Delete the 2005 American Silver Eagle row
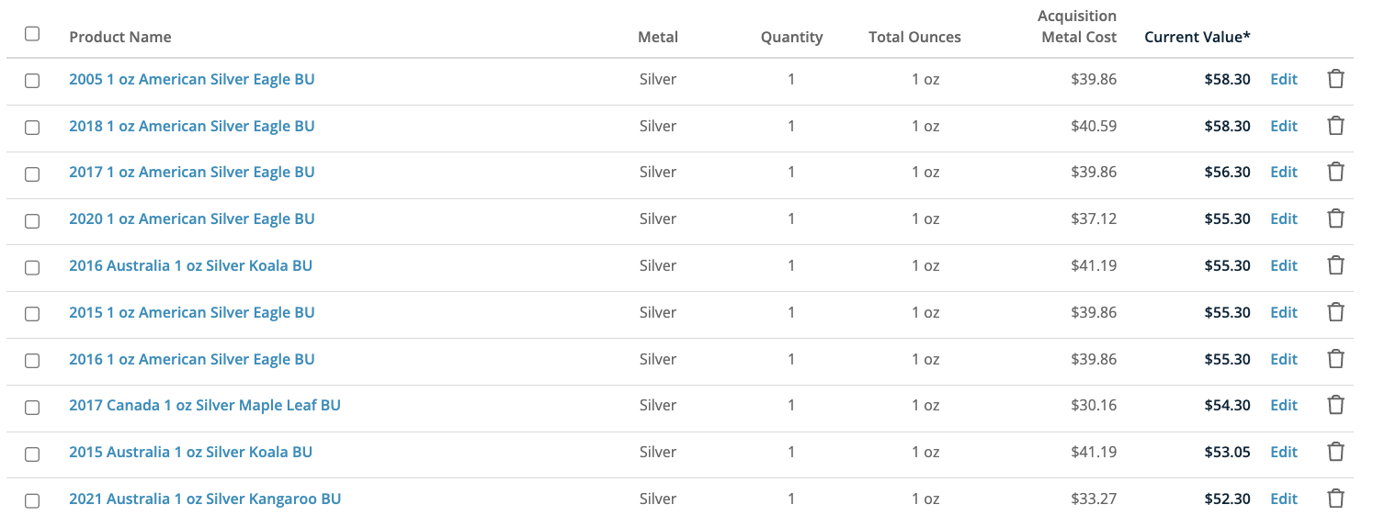 pos(1335,79)
